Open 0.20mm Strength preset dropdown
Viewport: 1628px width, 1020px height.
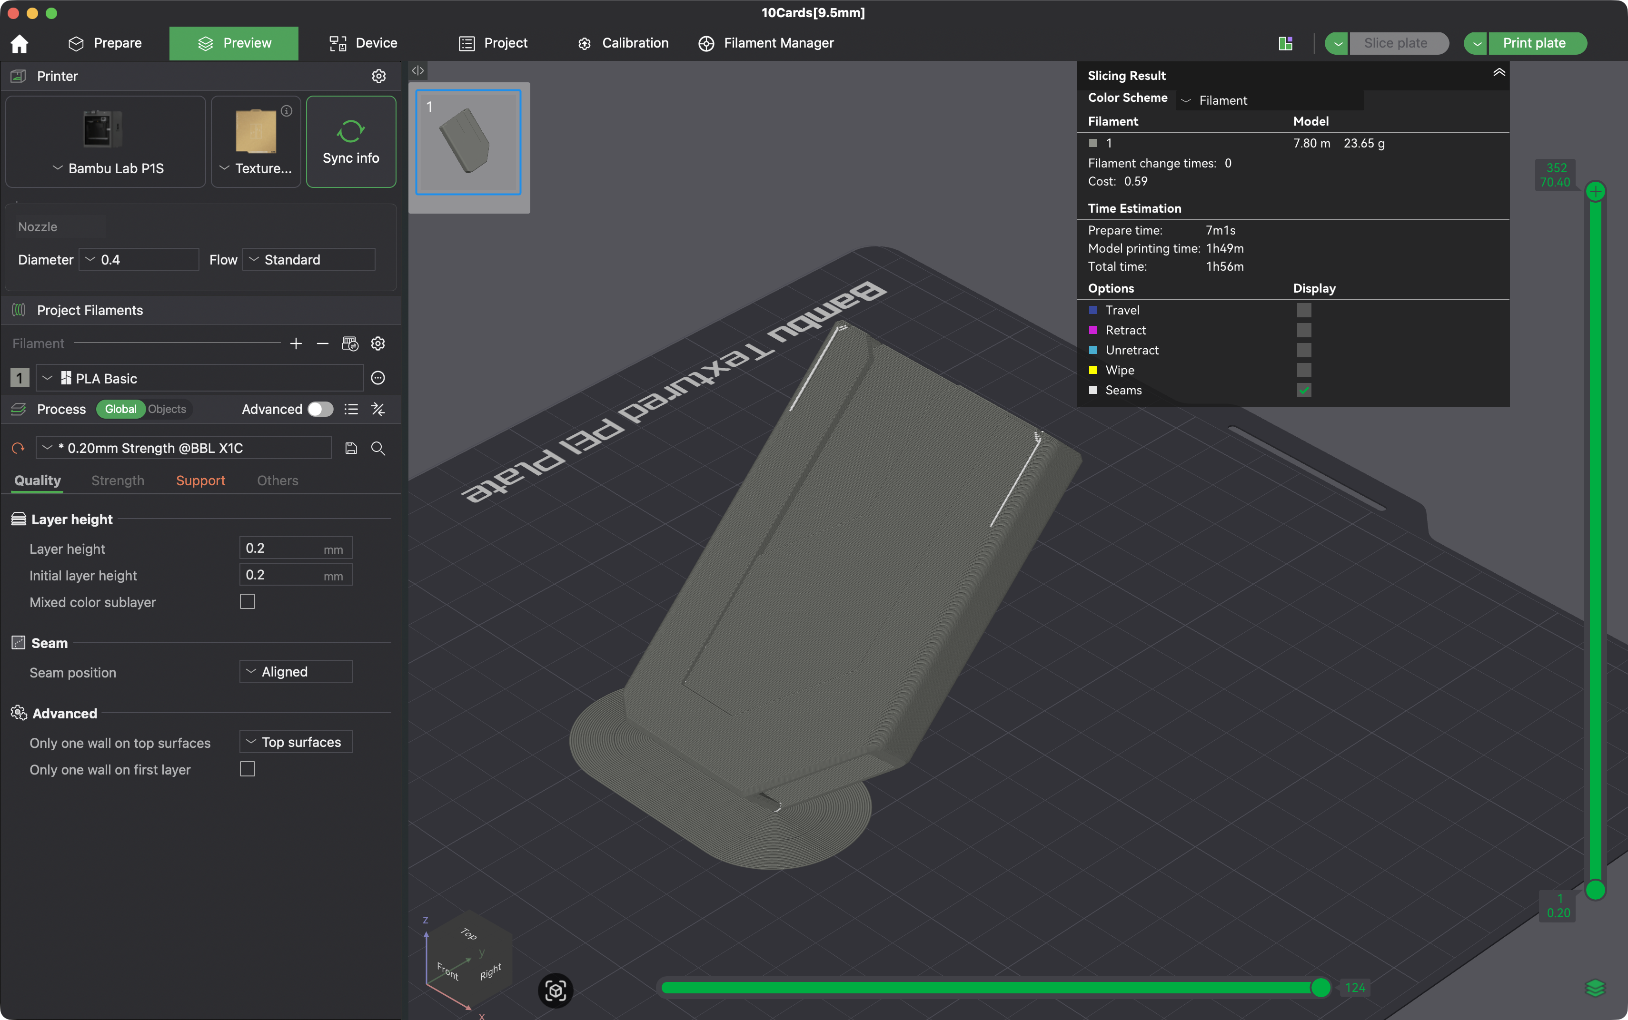(x=184, y=449)
